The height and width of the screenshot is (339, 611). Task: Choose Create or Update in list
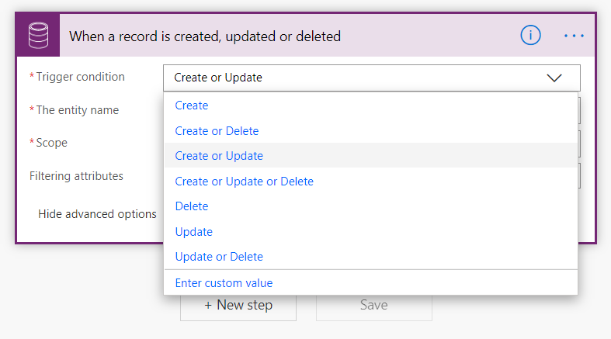tap(370, 156)
